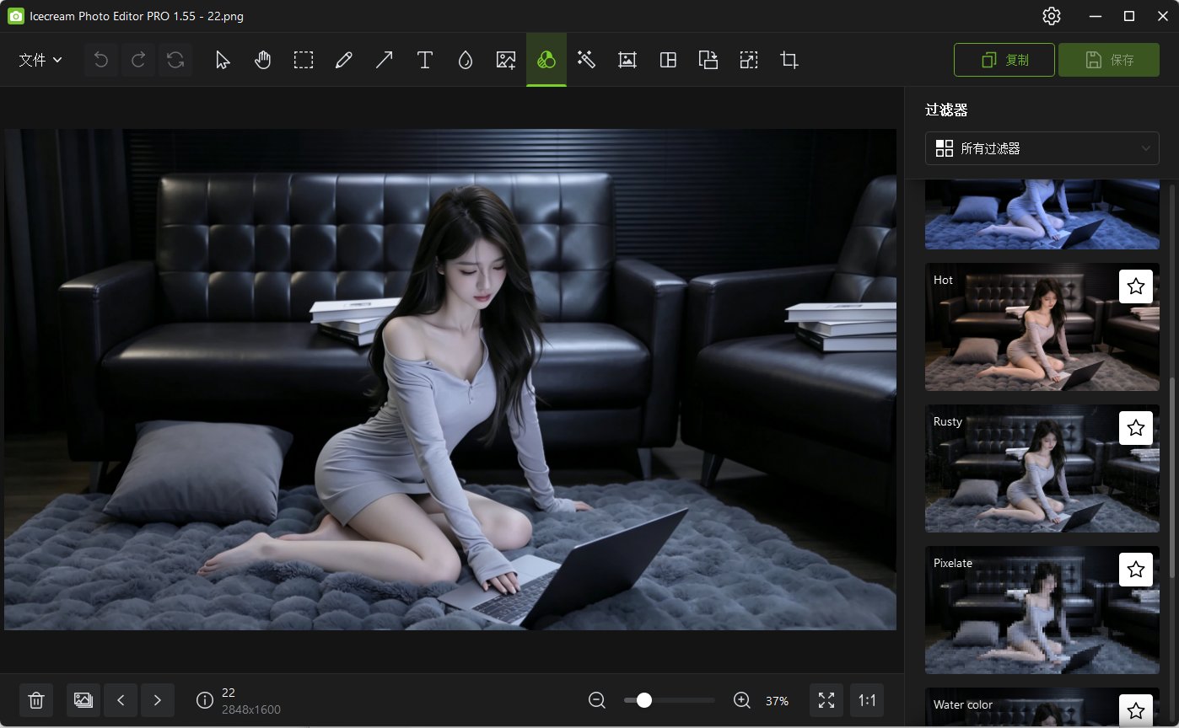Open the magic wand enhance tool
The width and height of the screenshot is (1179, 728).
coord(586,60)
